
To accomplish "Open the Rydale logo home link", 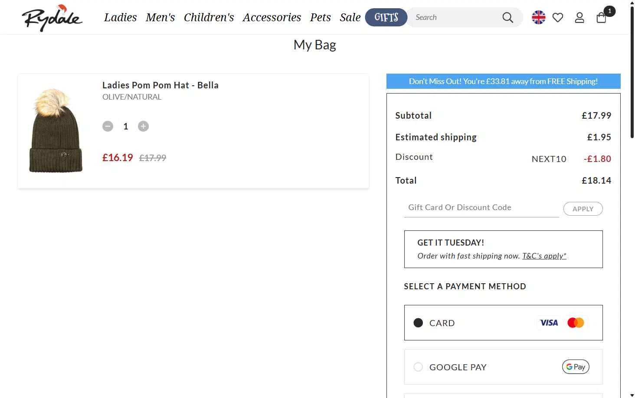I will coord(52,18).
